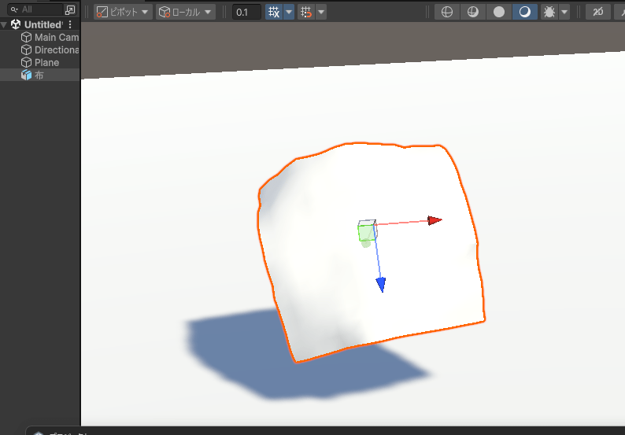This screenshot has height=435, width=625.
Task: Select Shaded draw mode button
Action: click(523, 13)
